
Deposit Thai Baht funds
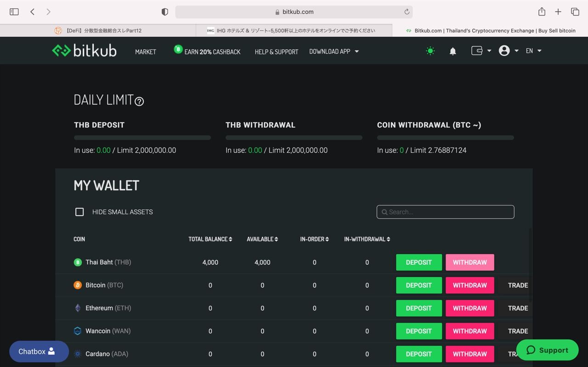coord(418,262)
